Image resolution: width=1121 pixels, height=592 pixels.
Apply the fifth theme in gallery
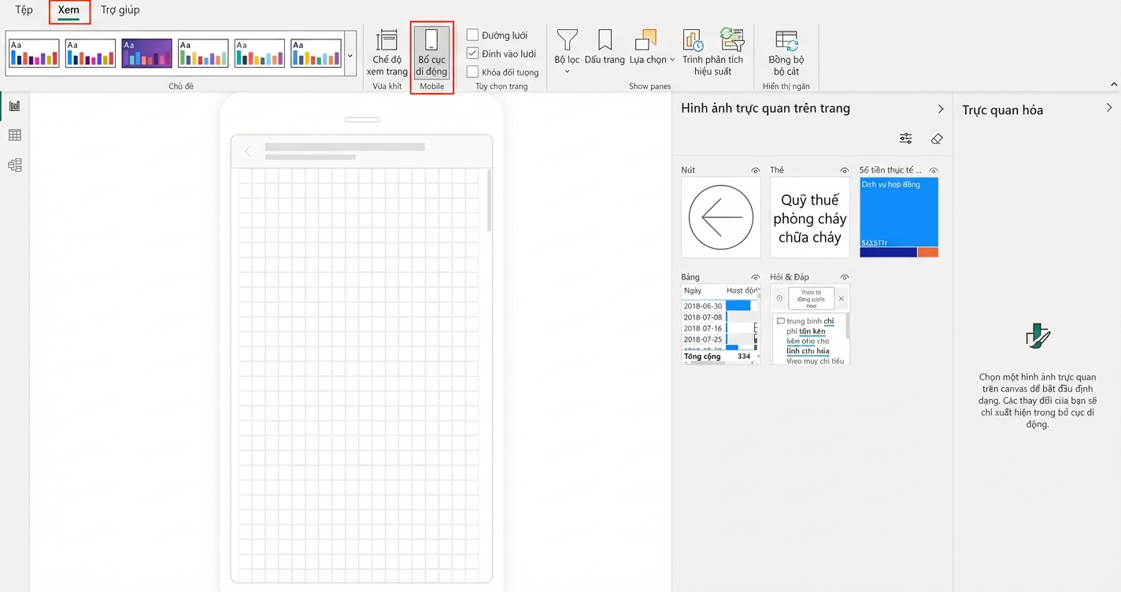tap(260, 54)
